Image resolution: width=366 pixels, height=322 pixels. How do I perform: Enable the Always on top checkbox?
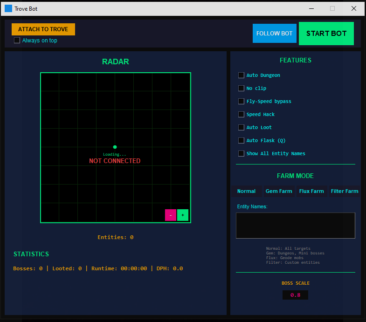(x=17, y=41)
